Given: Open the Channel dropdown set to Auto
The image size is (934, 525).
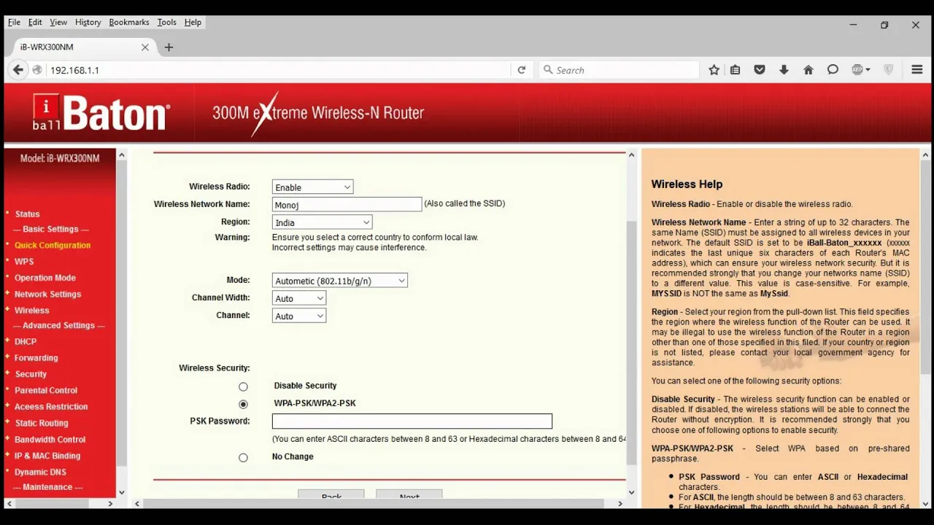Looking at the screenshot, I should coord(298,316).
